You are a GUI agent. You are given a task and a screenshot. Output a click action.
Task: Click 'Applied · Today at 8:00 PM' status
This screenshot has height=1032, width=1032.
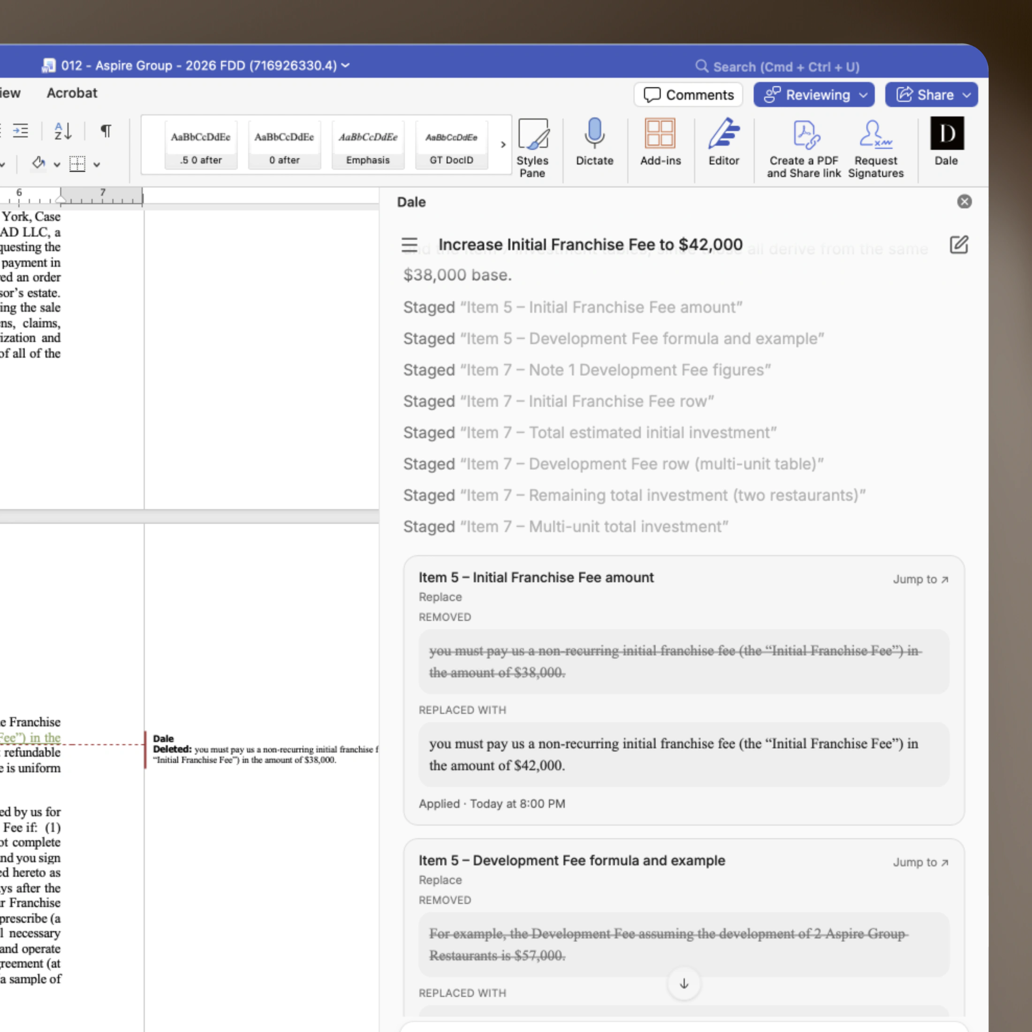492,804
